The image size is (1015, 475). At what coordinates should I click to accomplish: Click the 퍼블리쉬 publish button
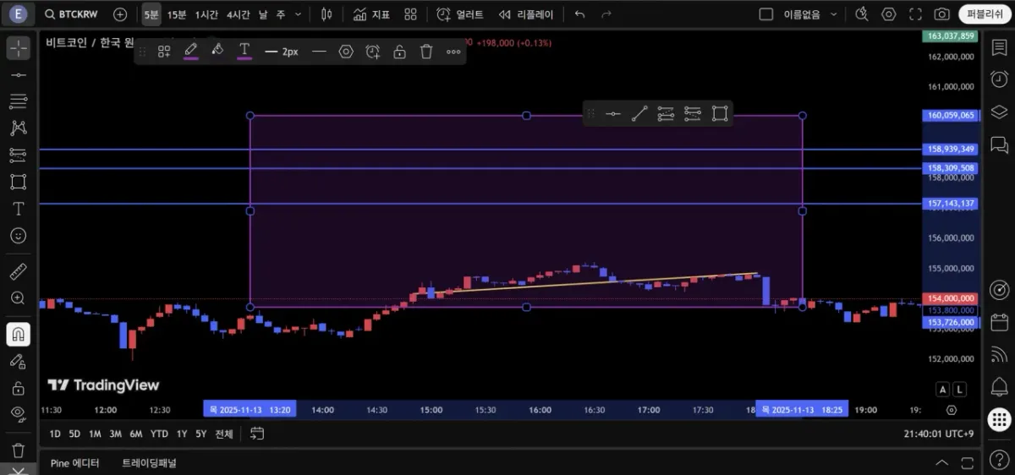point(985,14)
